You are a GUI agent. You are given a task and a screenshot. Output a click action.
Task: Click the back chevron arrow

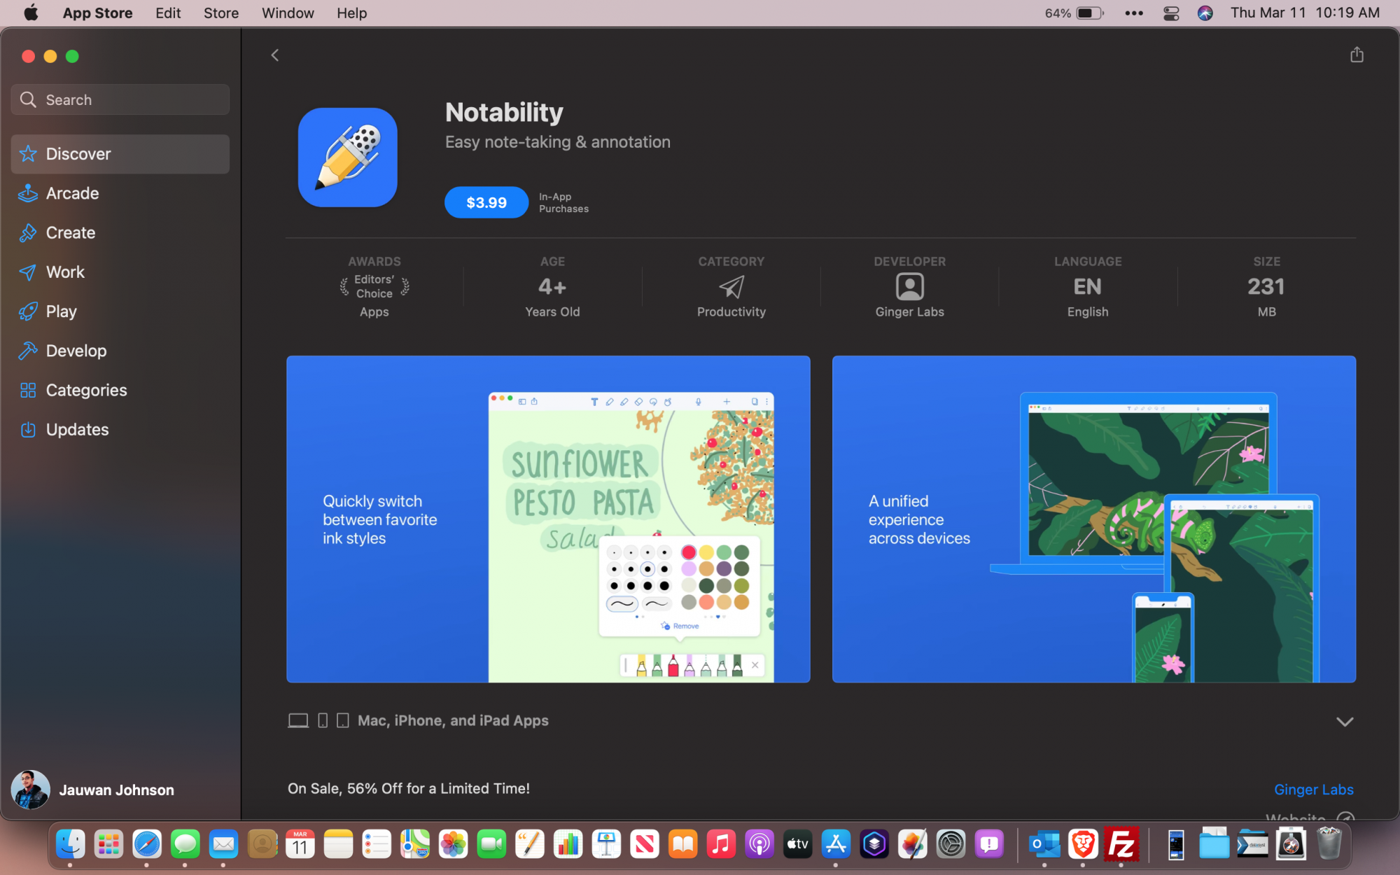(275, 55)
